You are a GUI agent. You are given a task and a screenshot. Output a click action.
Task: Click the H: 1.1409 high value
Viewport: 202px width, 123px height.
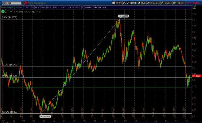[52, 8]
